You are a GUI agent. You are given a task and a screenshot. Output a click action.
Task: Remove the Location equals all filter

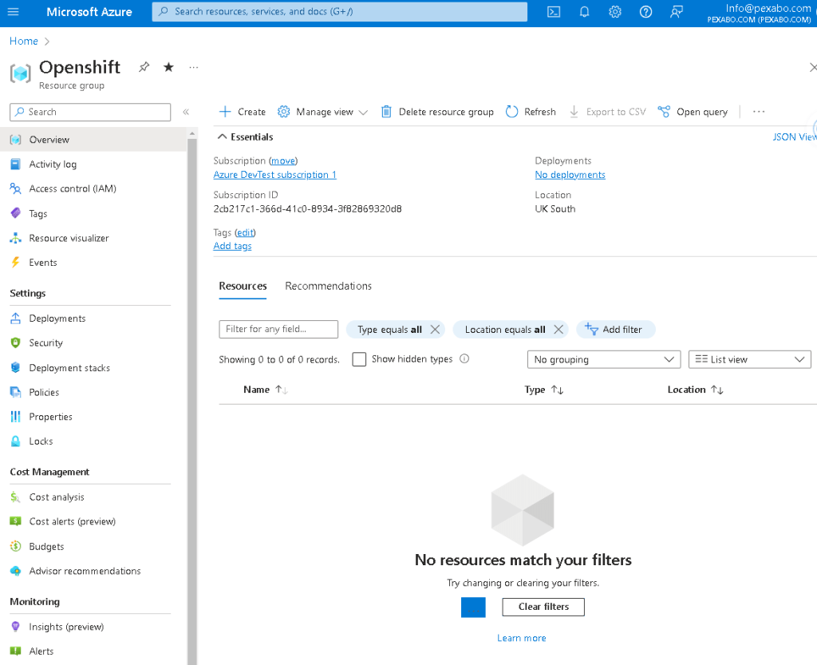point(558,330)
